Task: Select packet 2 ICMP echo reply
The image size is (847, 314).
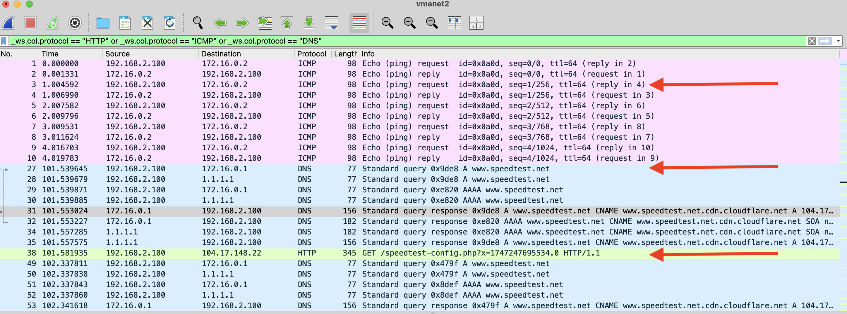Action: pos(420,74)
